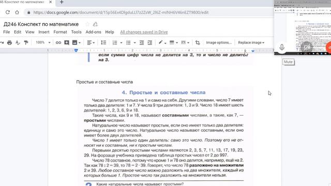Star the document Д246 Конспект
Viewport: 331px width, 186px height.
87,24
